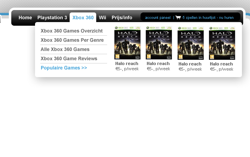Open first Halo Reach cover thumbnail
The height and width of the screenshot is (157, 250).
(x=127, y=43)
